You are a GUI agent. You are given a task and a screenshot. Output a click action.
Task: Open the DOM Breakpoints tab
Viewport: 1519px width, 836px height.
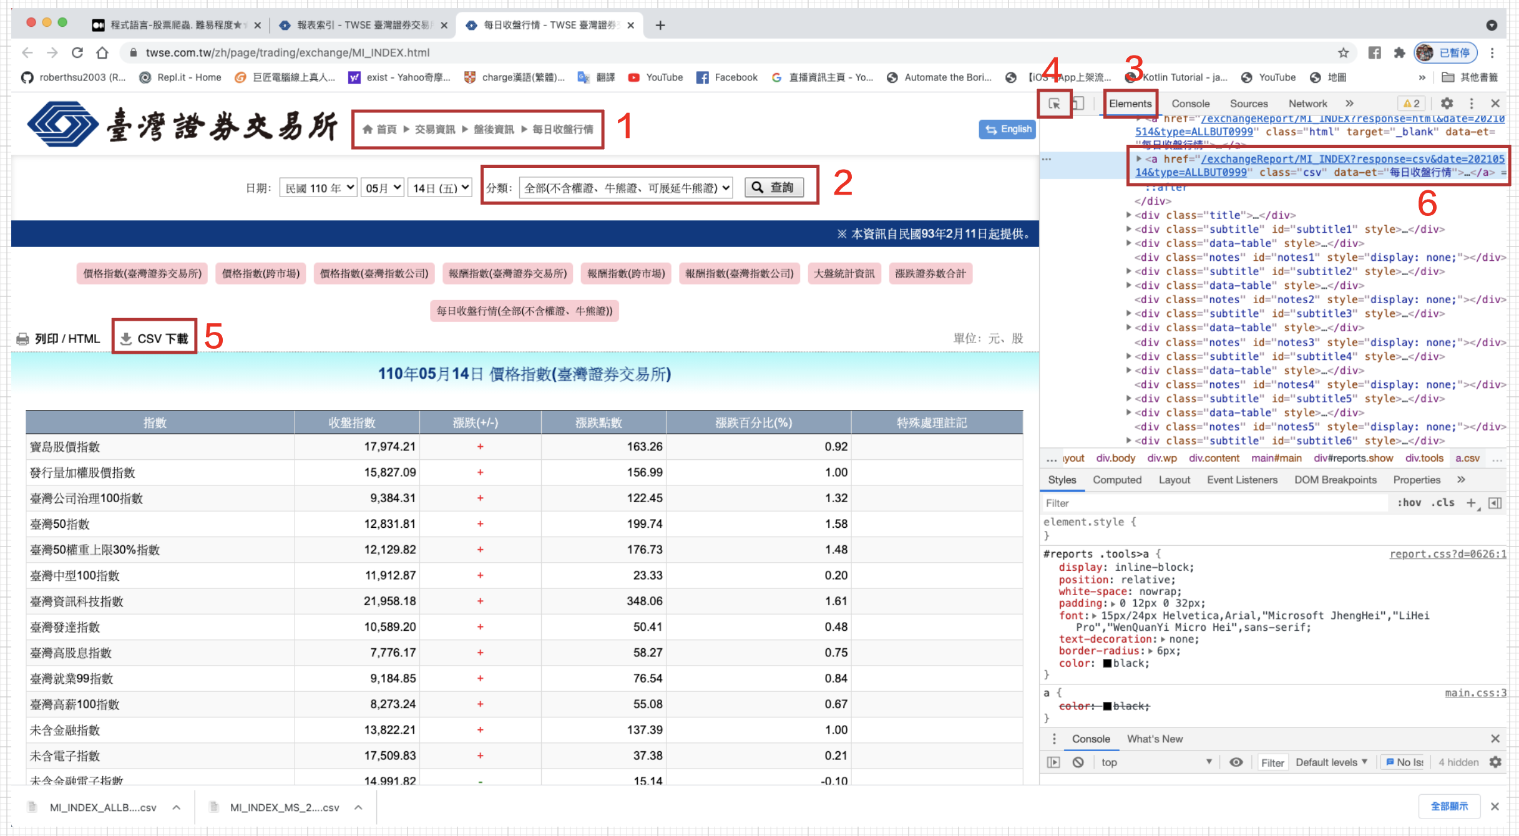[1336, 480]
